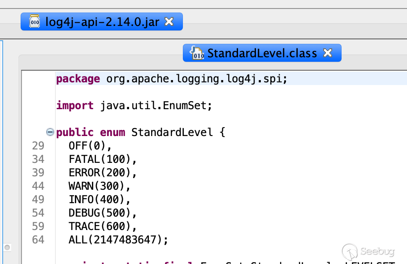Click the class file icon on StandardLevel tab
The width and height of the screenshot is (407, 264).
coord(197,53)
